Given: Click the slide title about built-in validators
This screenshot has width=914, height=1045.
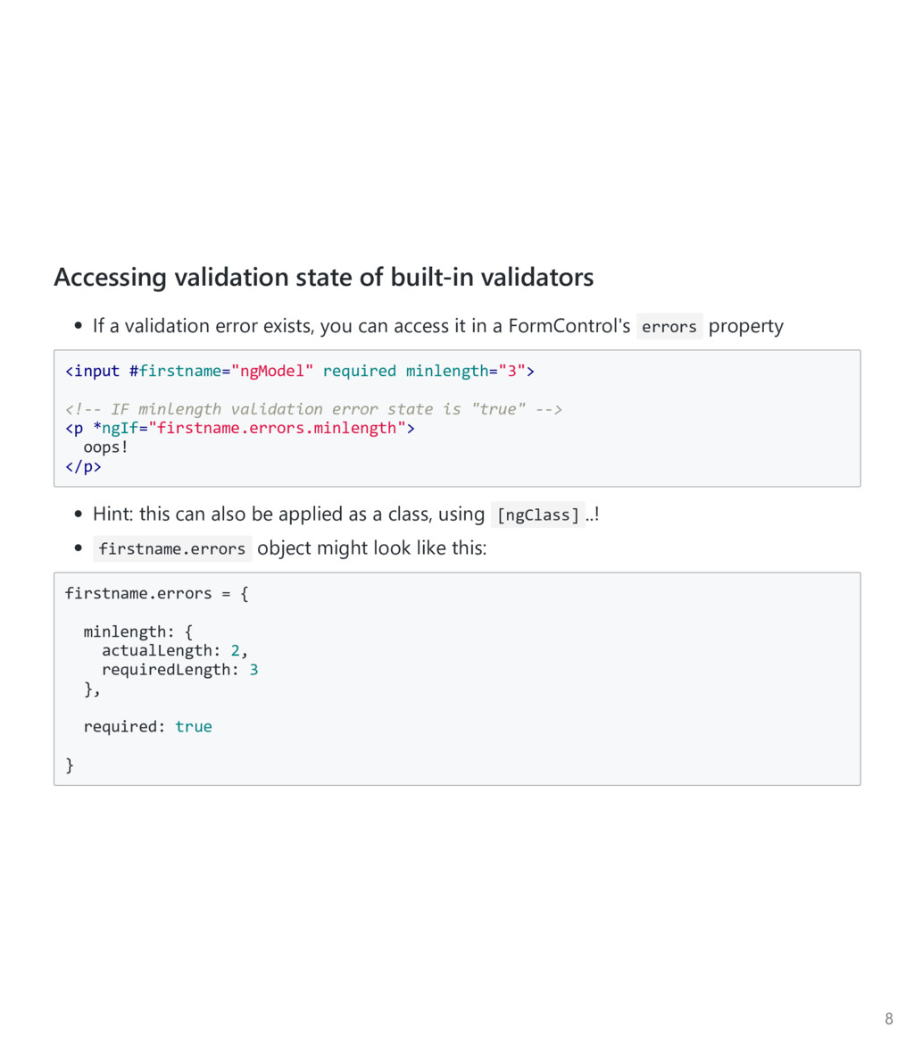Looking at the screenshot, I should (x=323, y=278).
